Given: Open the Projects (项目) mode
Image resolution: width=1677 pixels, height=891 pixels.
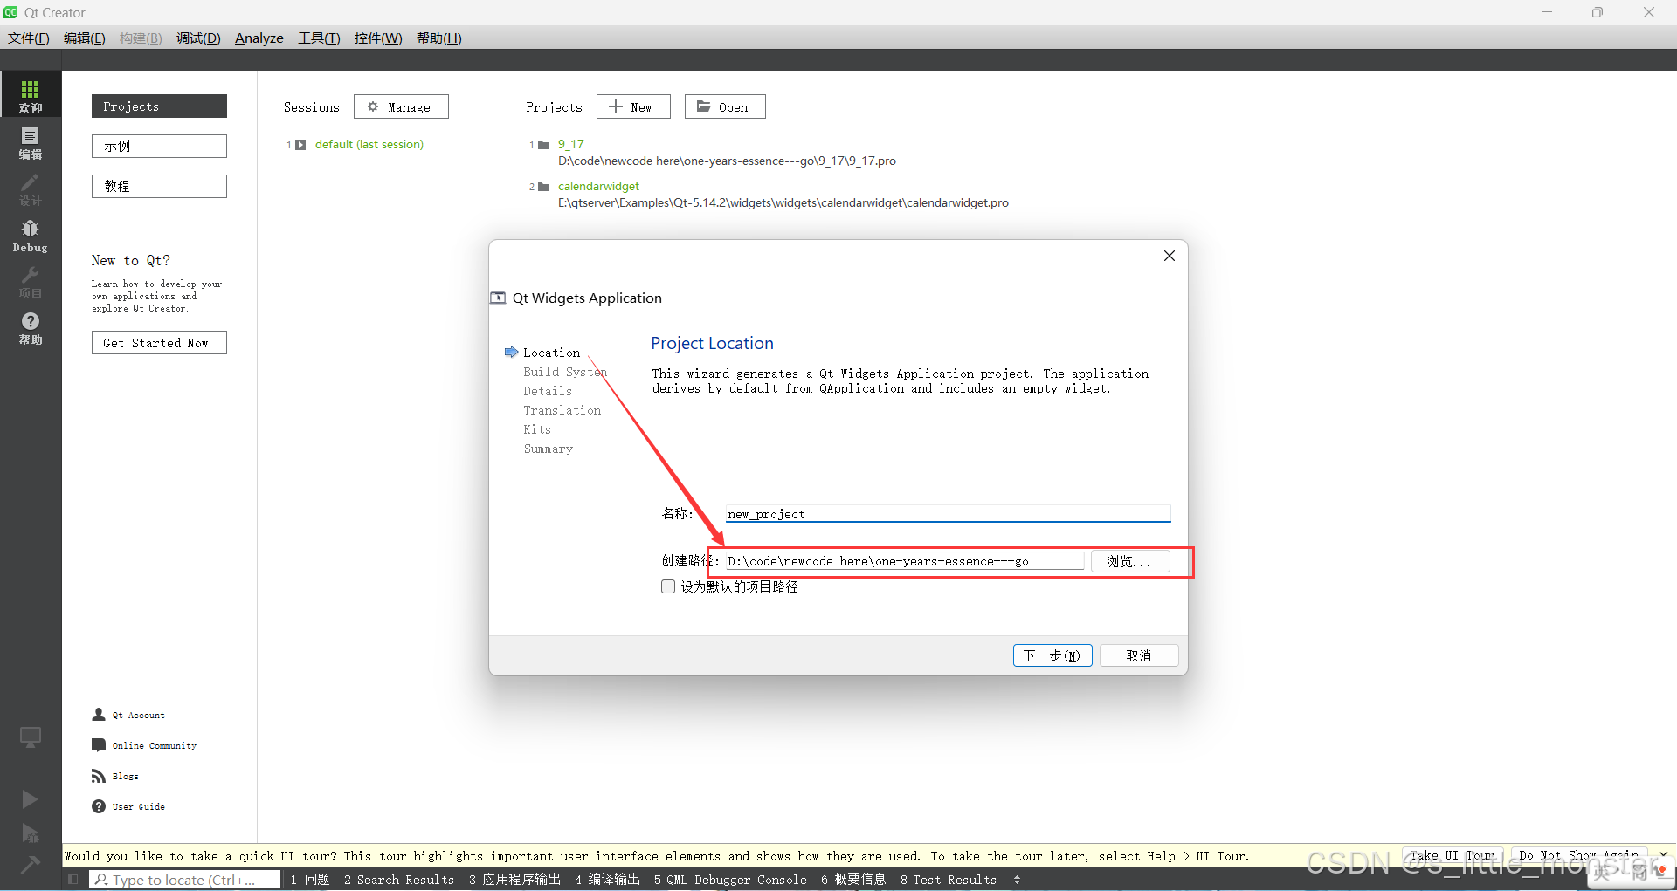Looking at the screenshot, I should coord(31,282).
